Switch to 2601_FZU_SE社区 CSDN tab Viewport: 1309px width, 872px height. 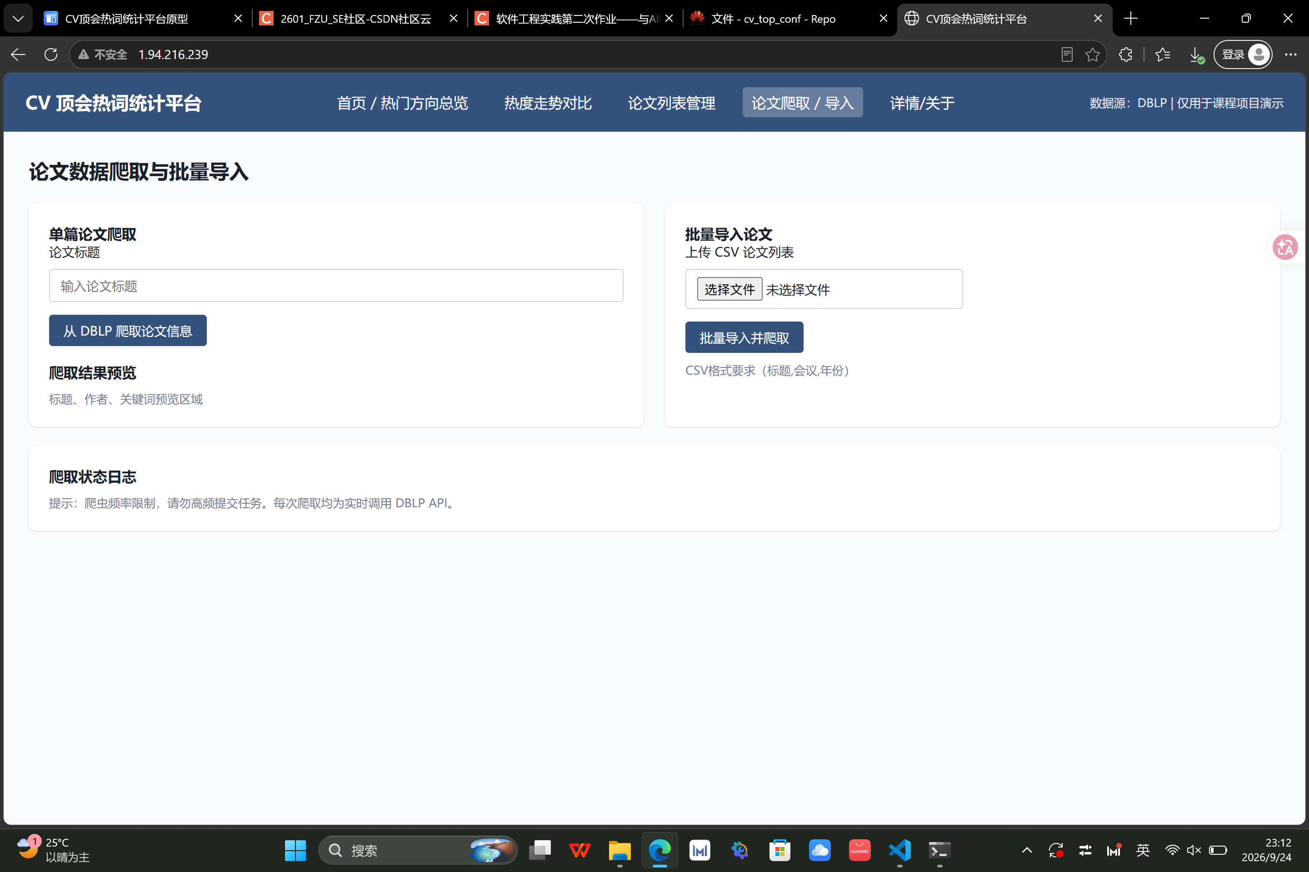click(359, 18)
